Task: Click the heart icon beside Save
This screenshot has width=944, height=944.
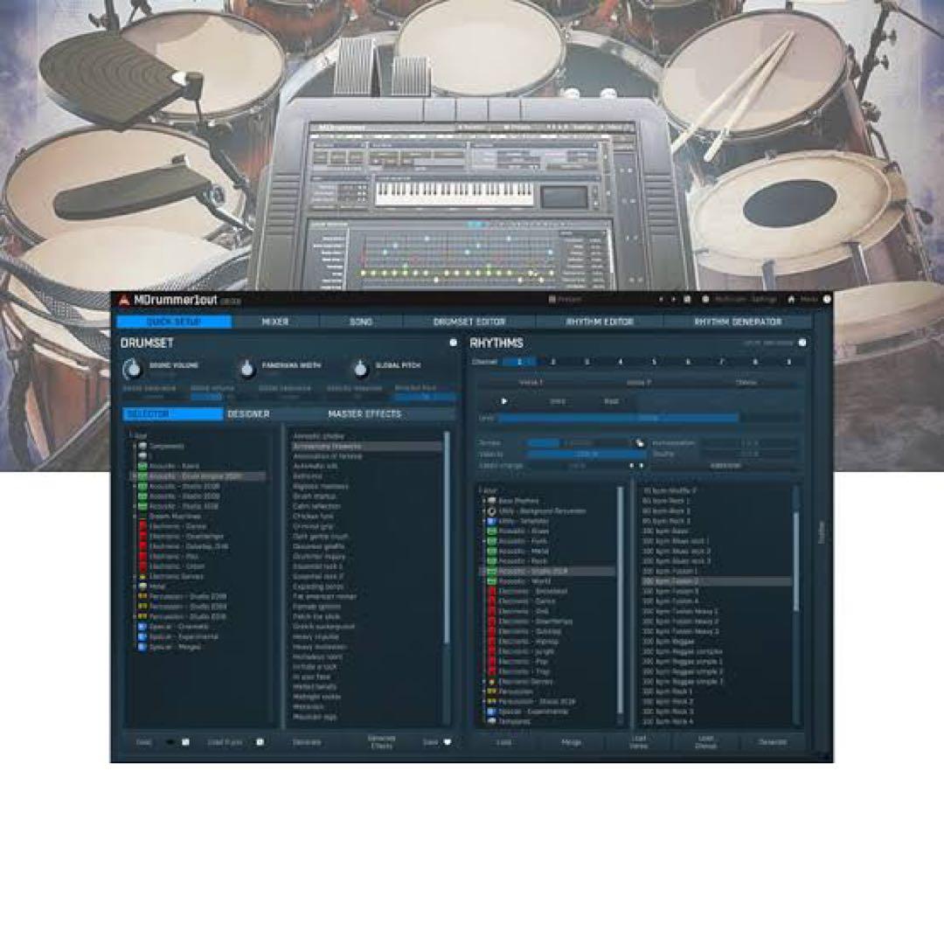Action: 447,742
